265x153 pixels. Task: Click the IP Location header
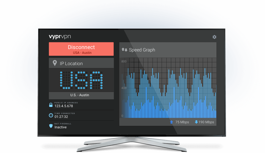[81, 63]
